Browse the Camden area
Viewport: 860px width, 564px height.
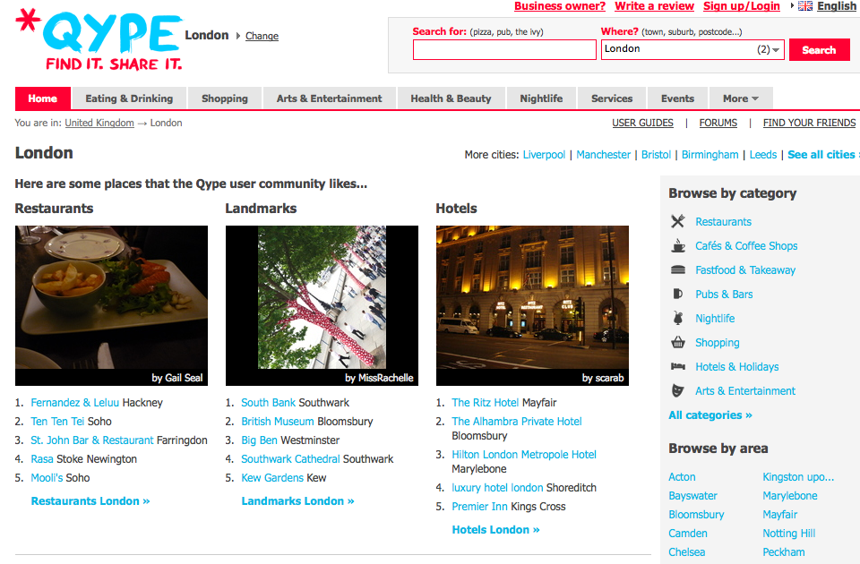[688, 534]
